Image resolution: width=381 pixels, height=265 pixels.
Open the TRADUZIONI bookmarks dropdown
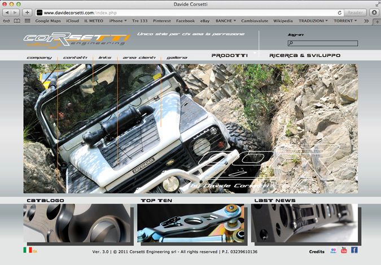(x=313, y=21)
